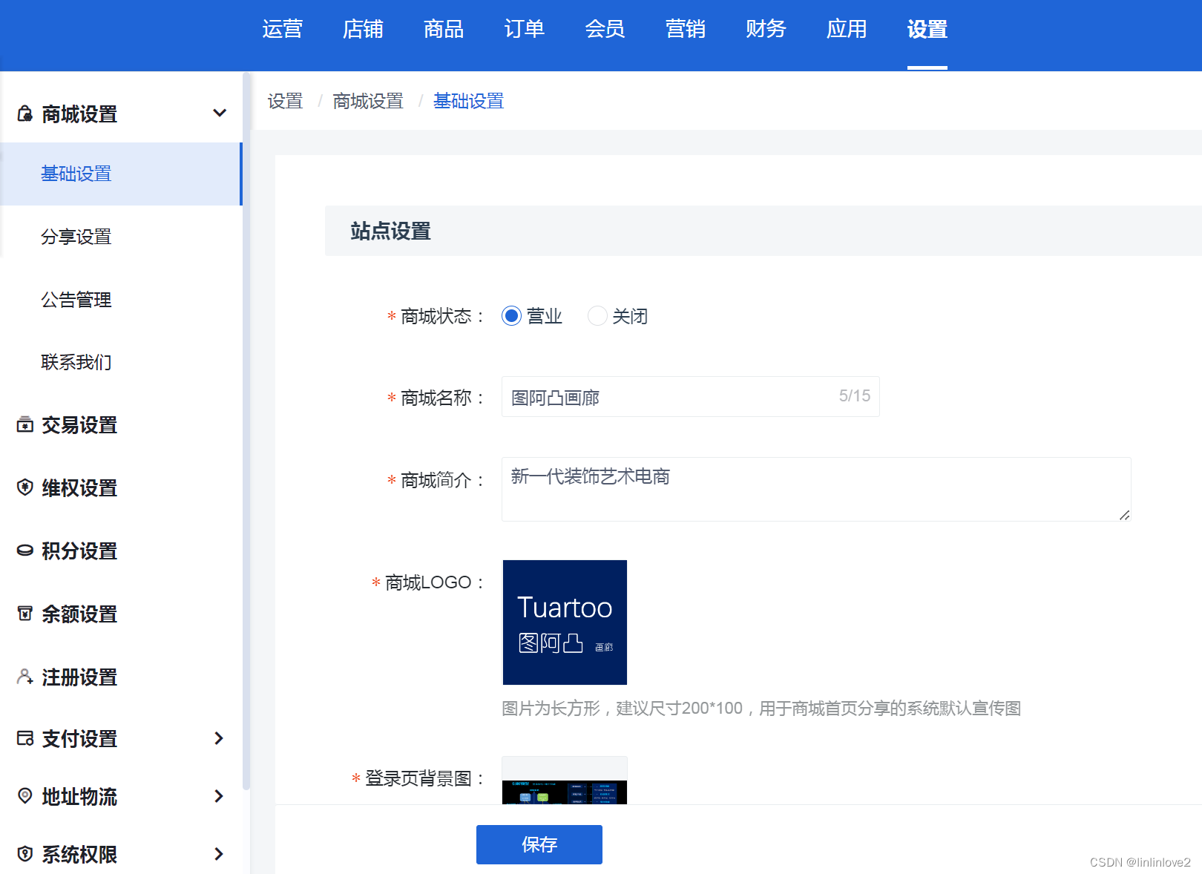Image resolution: width=1202 pixels, height=874 pixels.
Task: Click 商城设置 breadcrumb link
Action: tap(368, 101)
